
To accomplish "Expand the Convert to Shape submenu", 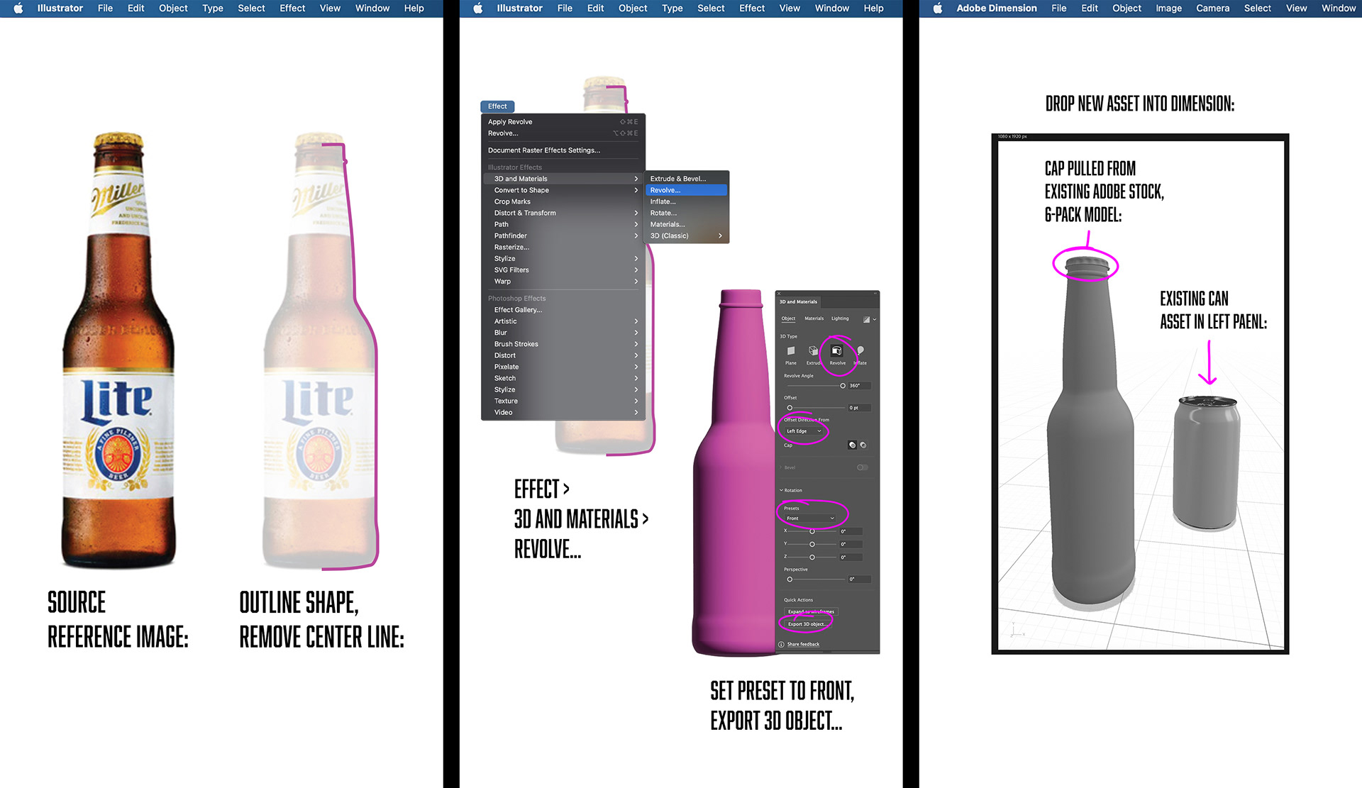I will pyautogui.click(x=564, y=190).
